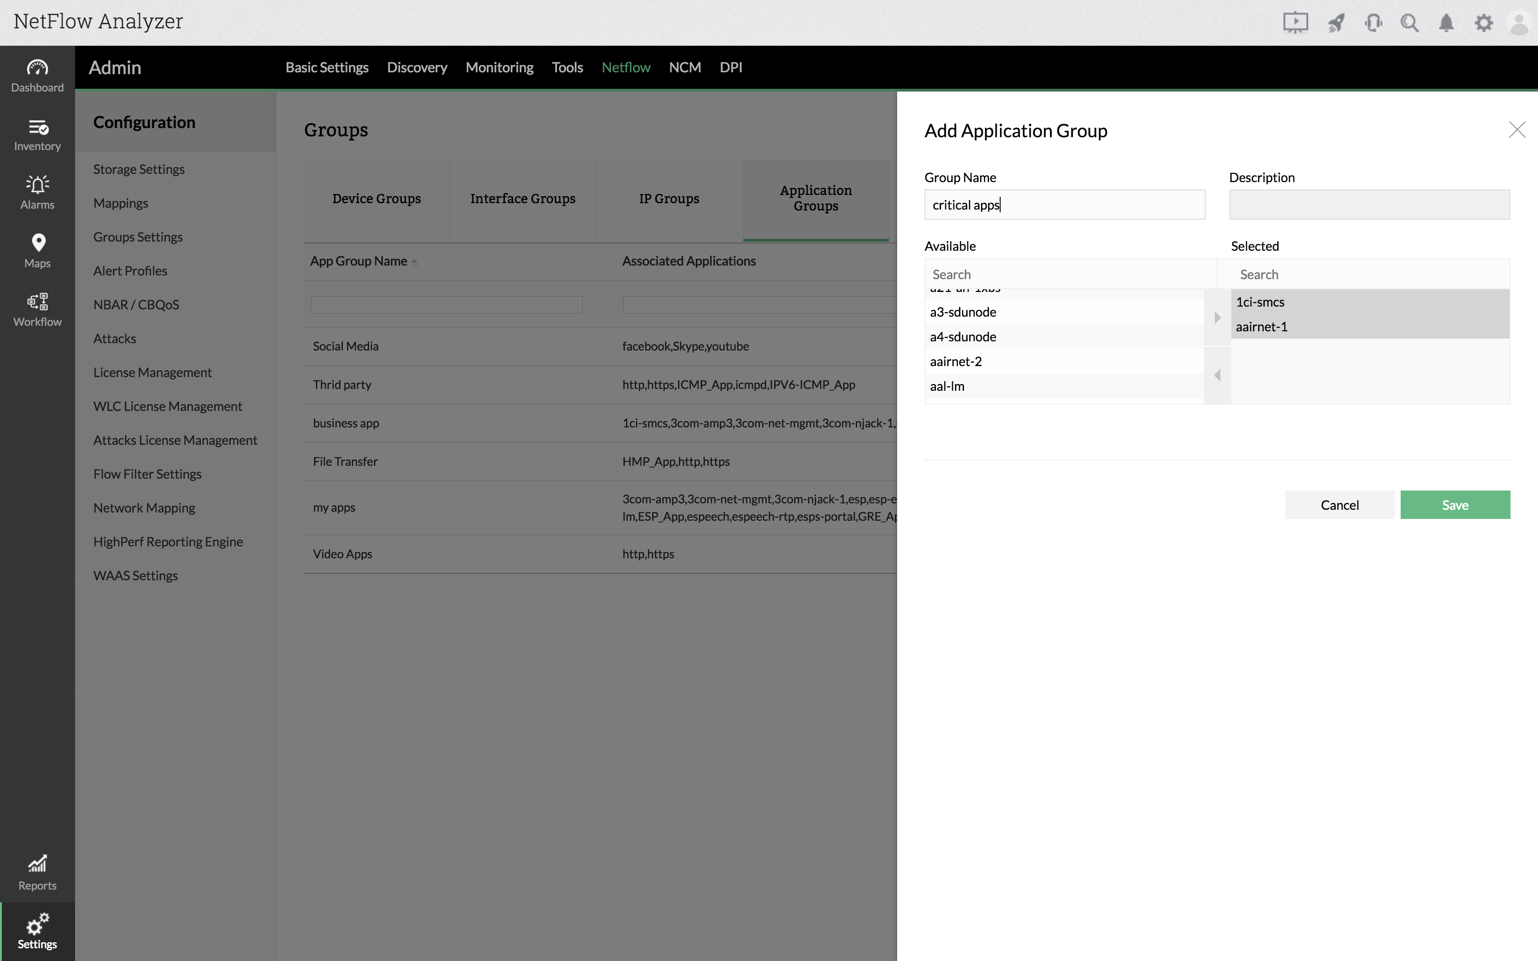Click the presentation screen icon
Viewport: 1538px width, 961px height.
pyautogui.click(x=1294, y=23)
